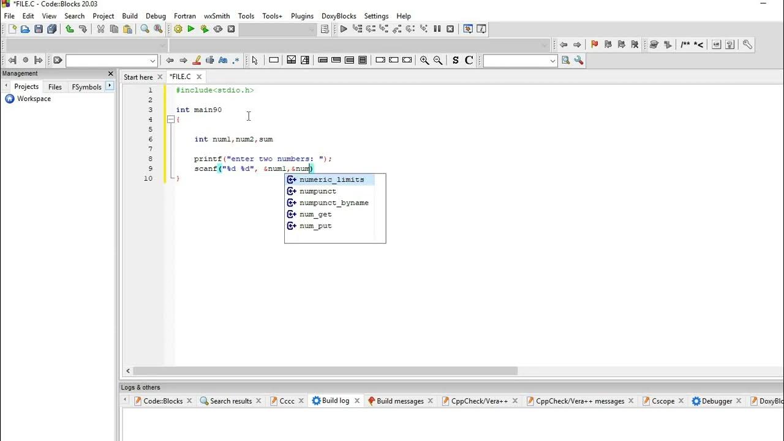The height and width of the screenshot is (441, 784).
Task: Open the File menu
Action: coord(9,16)
